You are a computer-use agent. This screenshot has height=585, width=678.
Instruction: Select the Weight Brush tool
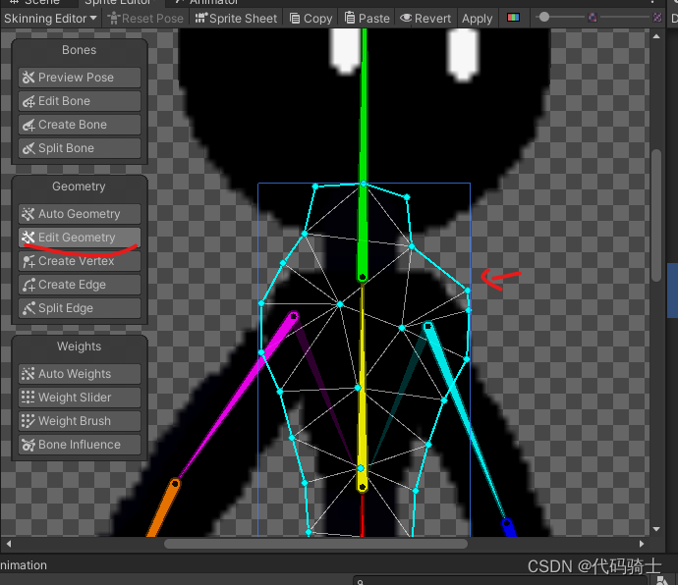tap(80, 421)
